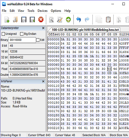Viewport: 129px width, 138px height.
Task: Click the file name in InfoPanel
Action: pyautogui.click(x=23, y=91)
